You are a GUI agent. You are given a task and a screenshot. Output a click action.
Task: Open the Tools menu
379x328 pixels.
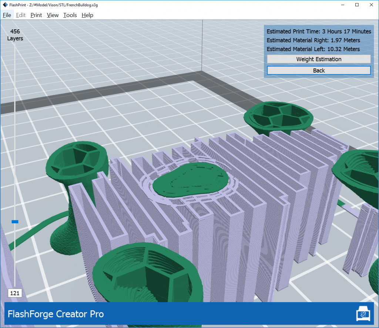[x=70, y=15]
